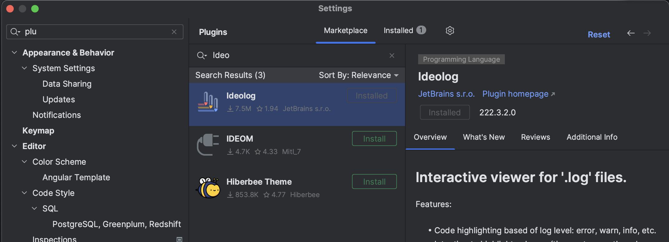Open the What's New tab

click(x=484, y=137)
